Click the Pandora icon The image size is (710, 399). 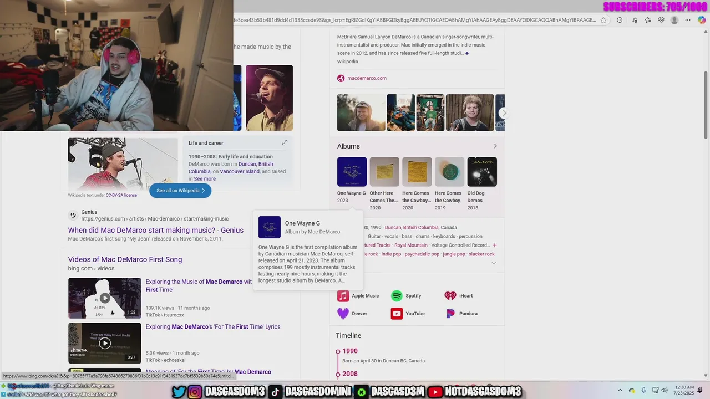pos(450,314)
